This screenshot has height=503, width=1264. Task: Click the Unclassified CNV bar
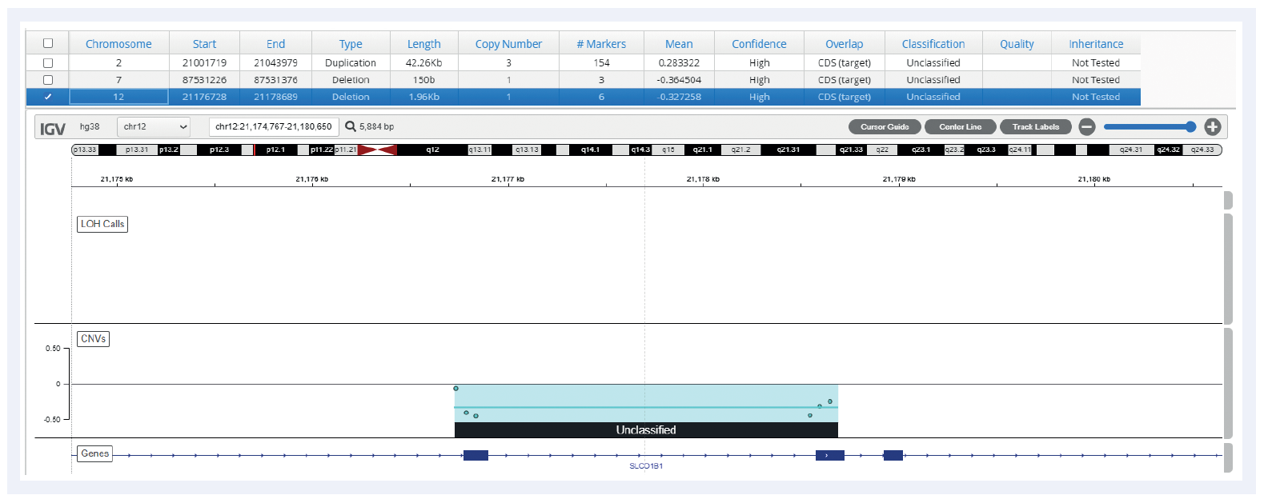(x=646, y=430)
